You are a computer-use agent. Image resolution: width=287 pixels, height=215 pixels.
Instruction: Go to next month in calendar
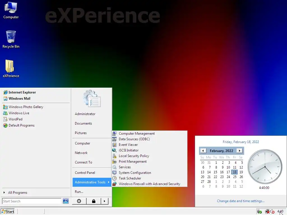point(240,151)
